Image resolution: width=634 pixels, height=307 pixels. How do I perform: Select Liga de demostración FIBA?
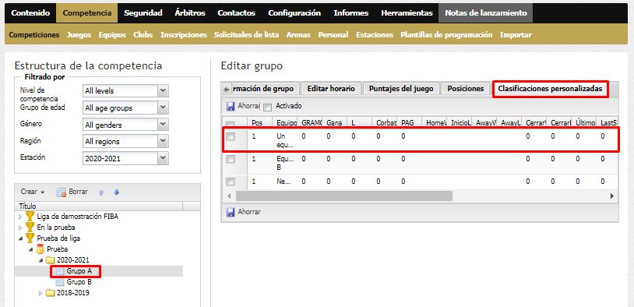click(x=77, y=217)
